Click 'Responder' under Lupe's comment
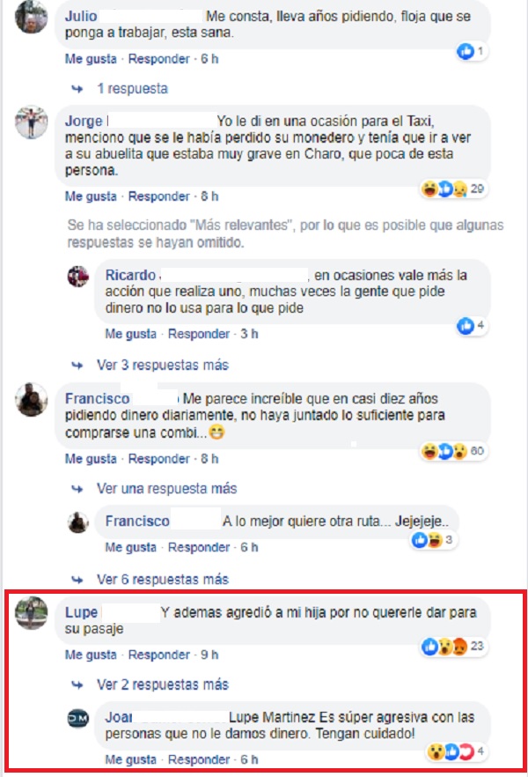The height and width of the screenshot is (777, 528). (x=159, y=655)
